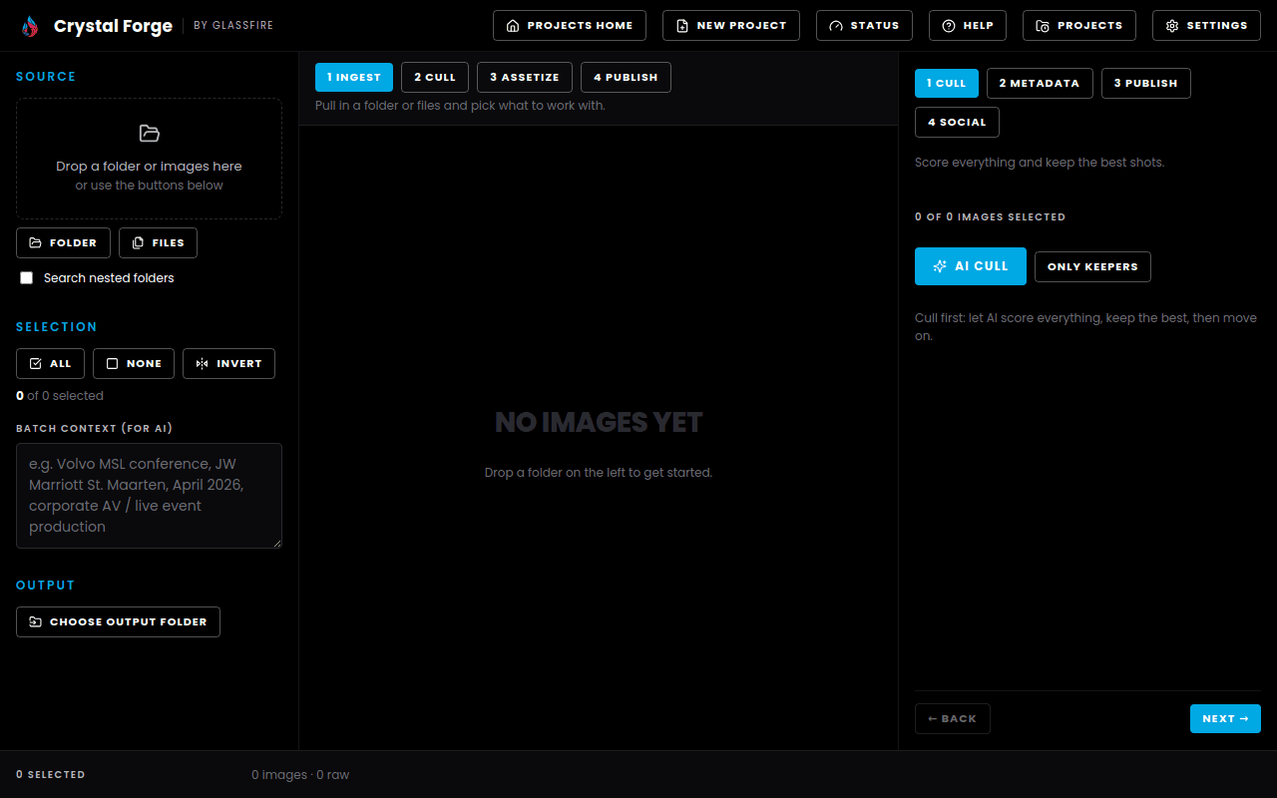
Task: Click the gear icon in Settings
Action: point(1172,26)
